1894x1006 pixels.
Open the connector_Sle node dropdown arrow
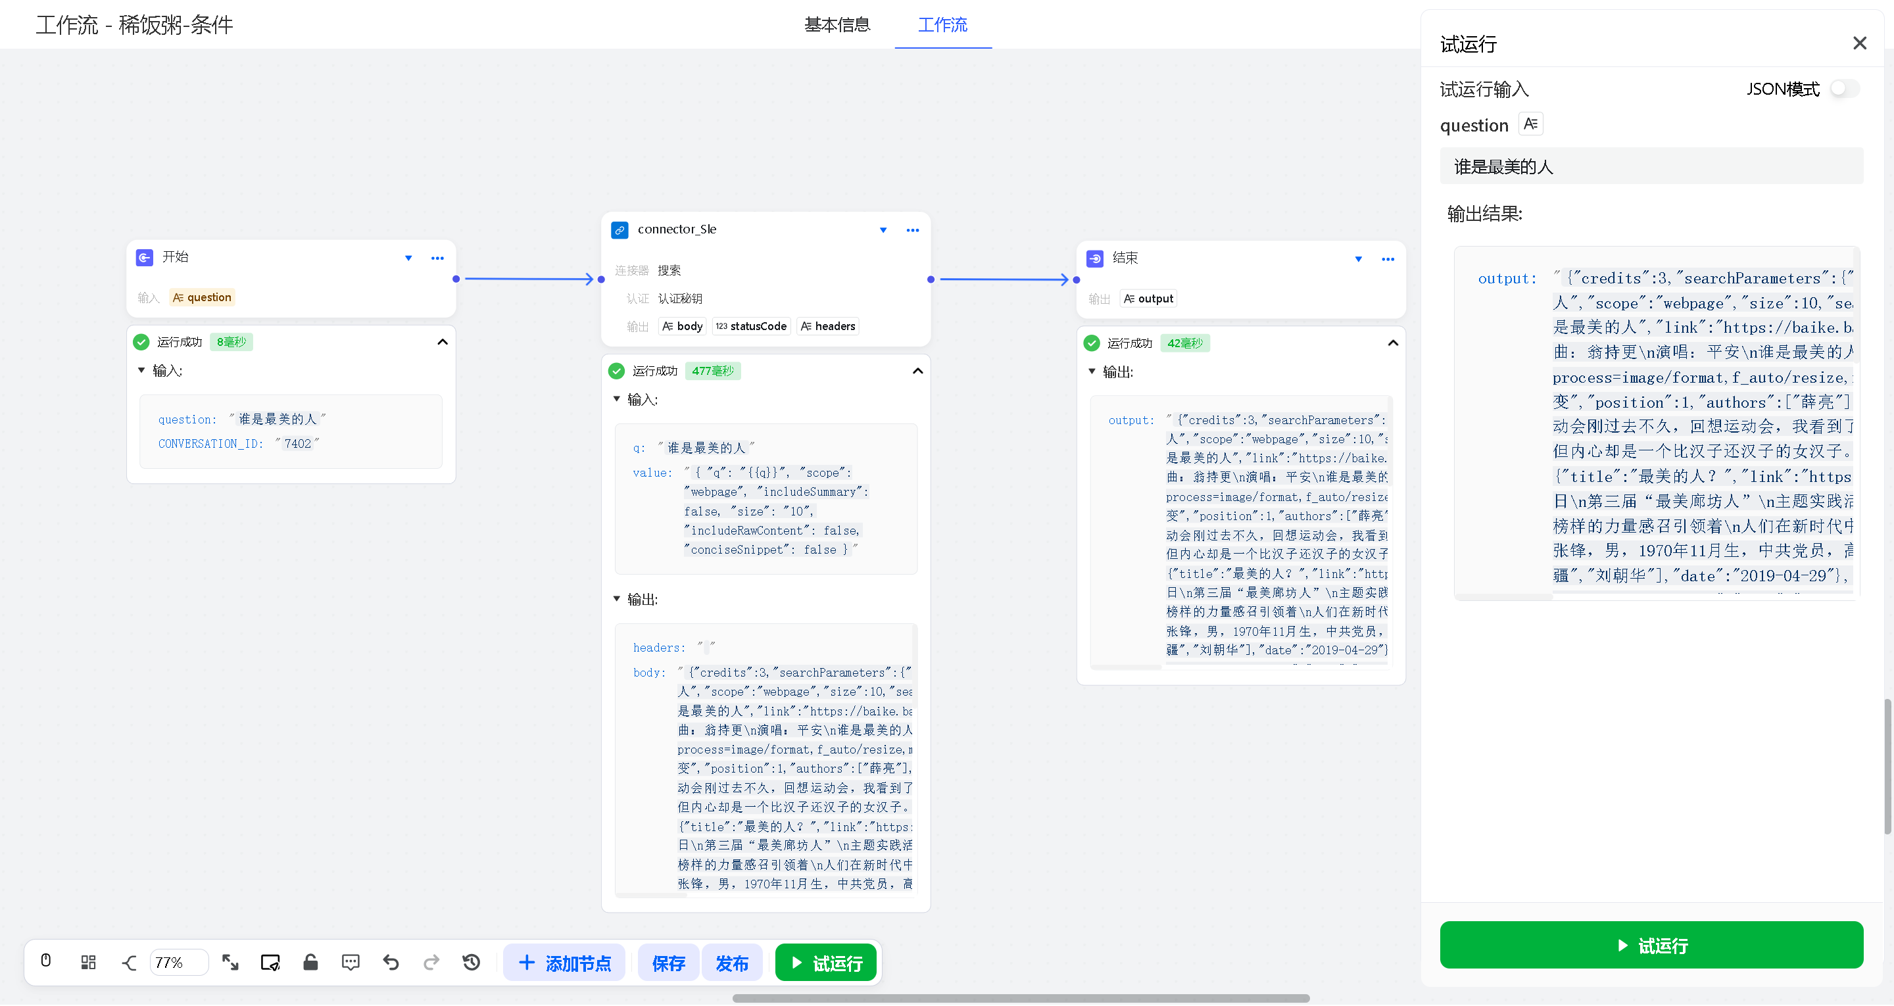tap(883, 230)
